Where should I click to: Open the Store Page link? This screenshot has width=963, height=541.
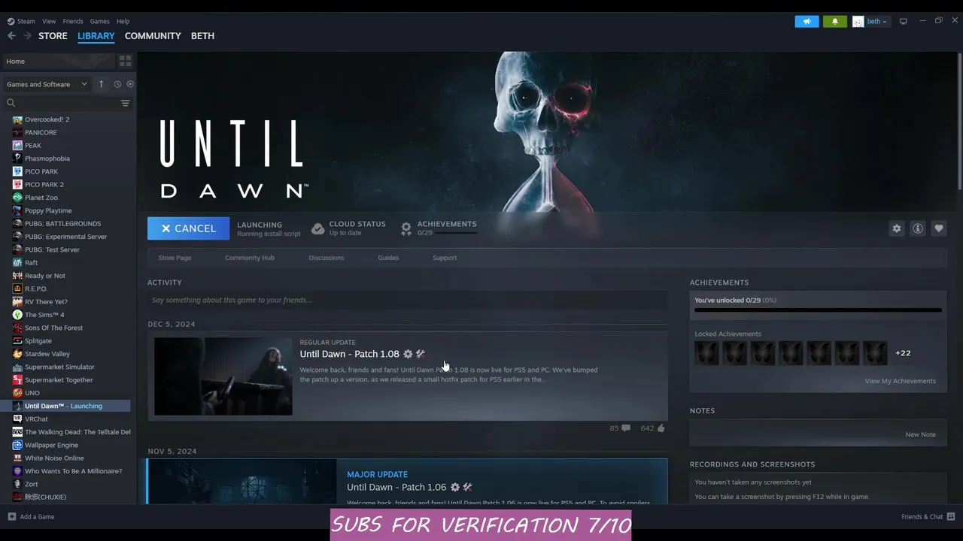point(175,258)
